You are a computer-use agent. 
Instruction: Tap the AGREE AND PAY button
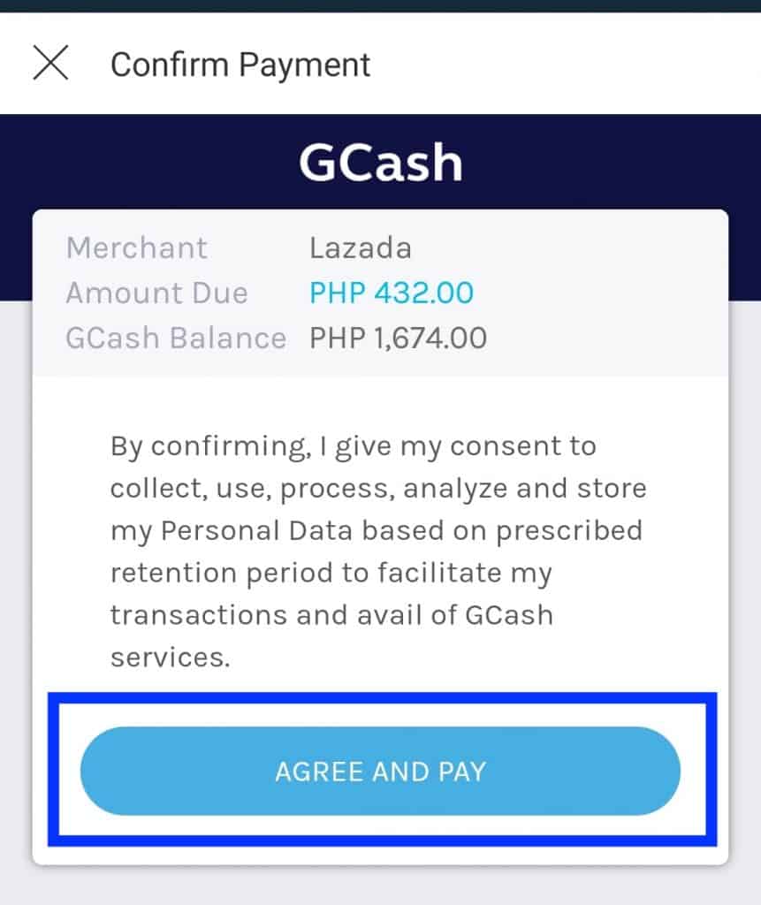pos(380,771)
